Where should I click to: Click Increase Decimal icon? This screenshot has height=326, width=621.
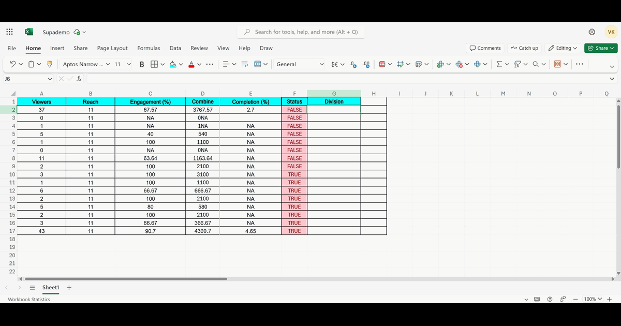point(353,64)
